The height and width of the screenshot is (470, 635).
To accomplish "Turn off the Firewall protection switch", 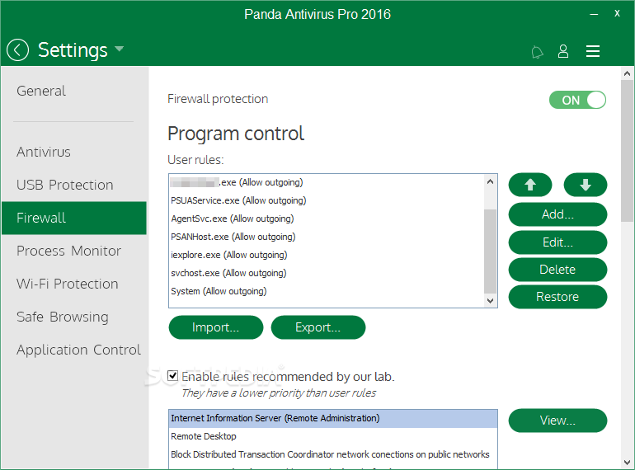I will 577,100.
